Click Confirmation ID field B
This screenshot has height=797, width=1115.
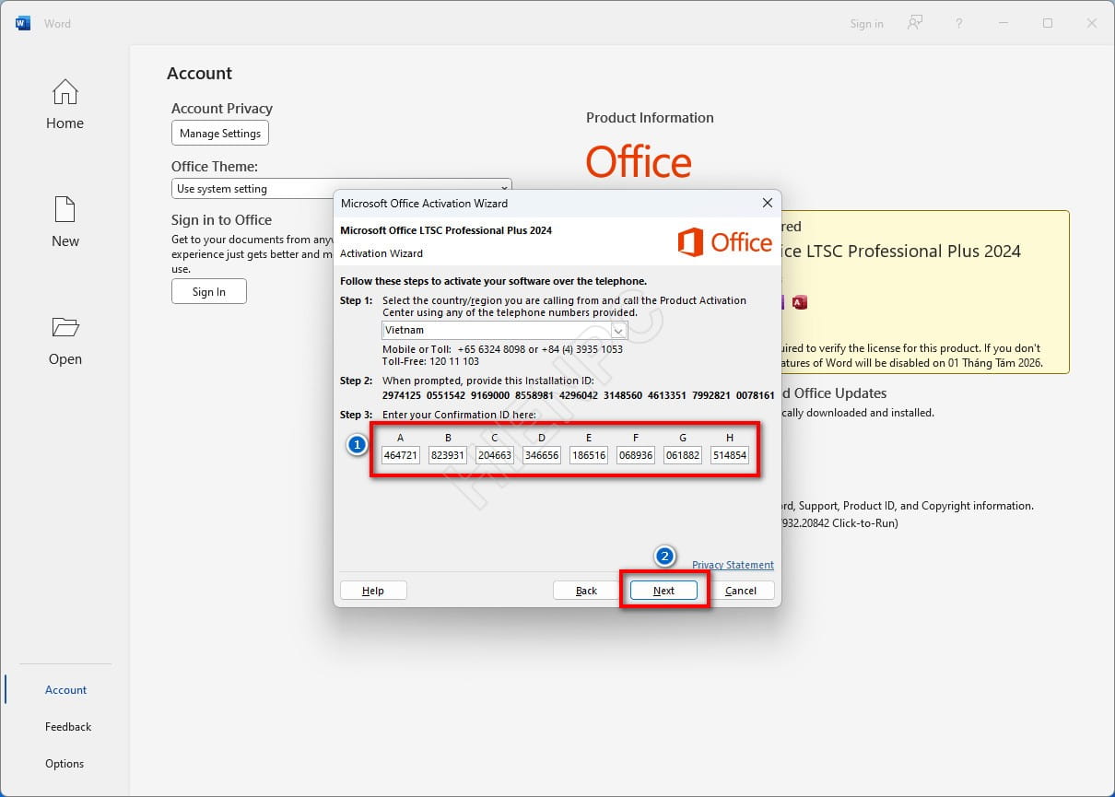[448, 455]
